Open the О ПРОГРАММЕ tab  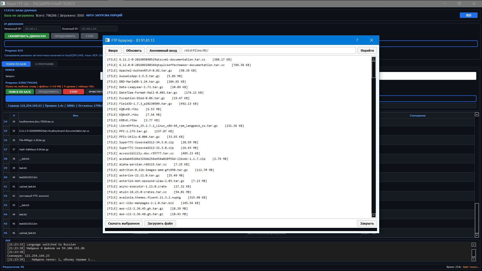click(44, 64)
